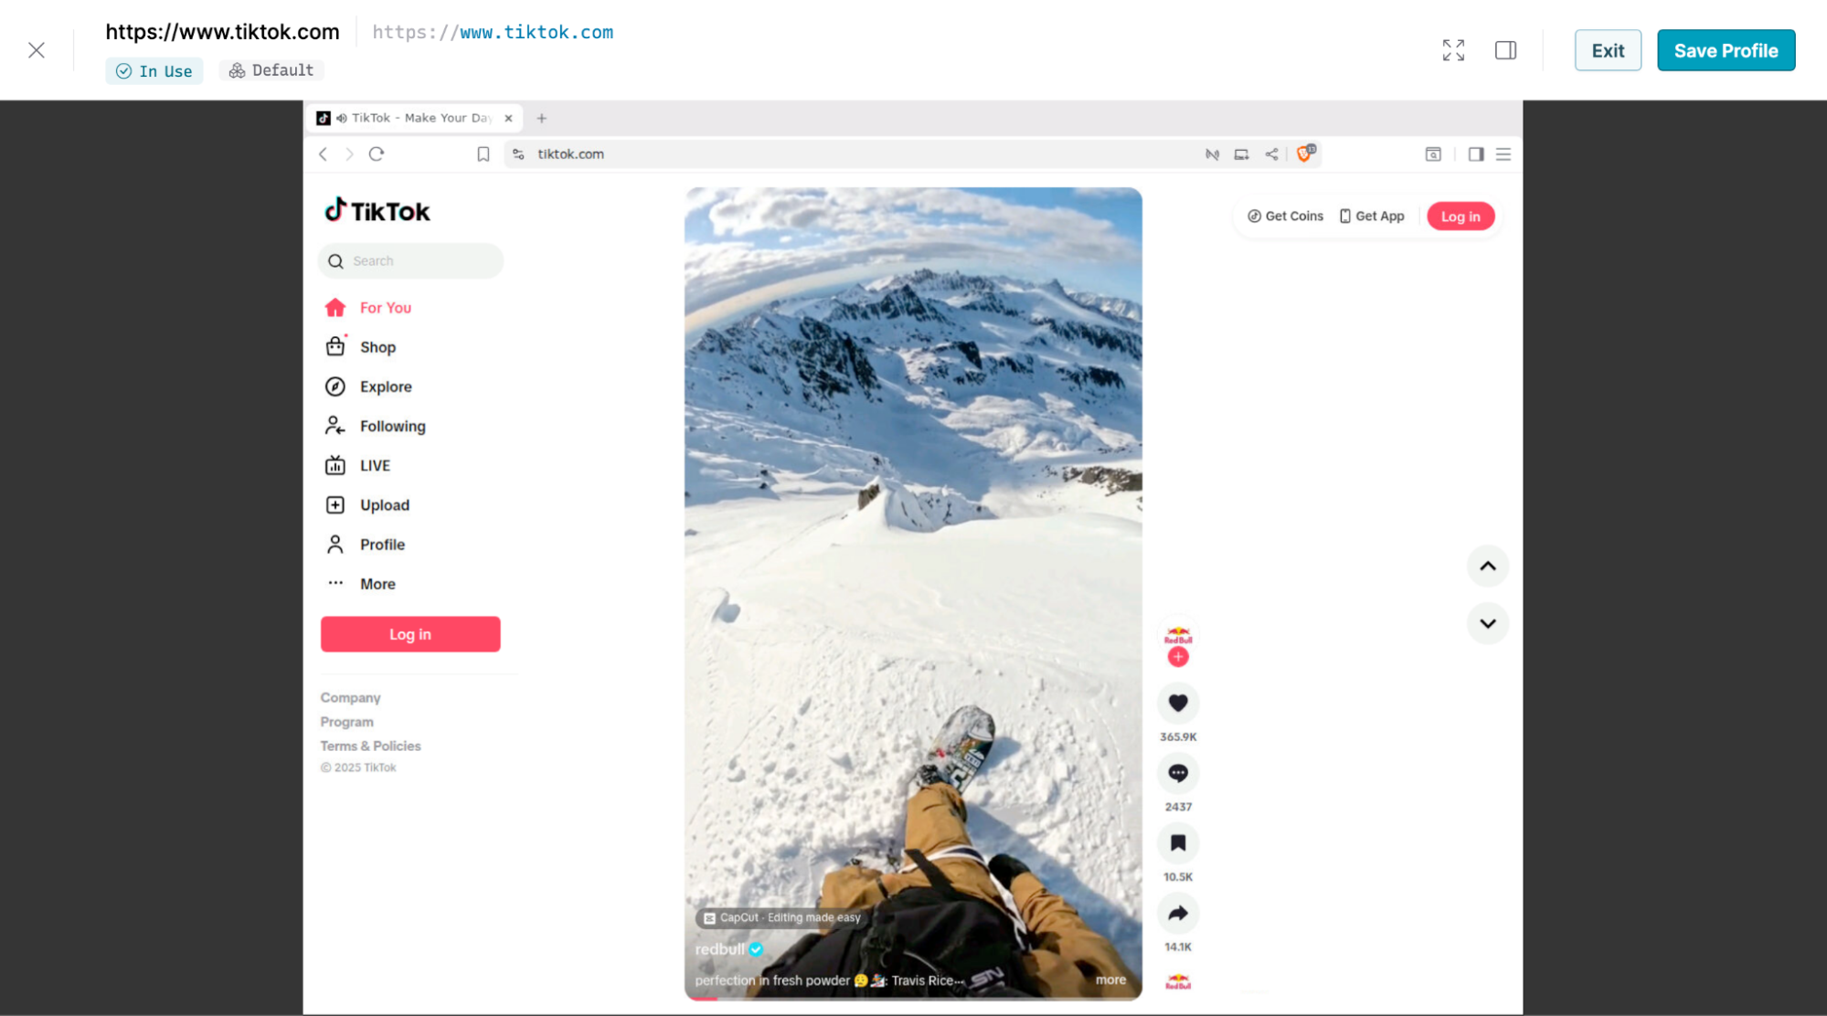This screenshot has height=1016, width=1827.
Task: Select the For You feed icon
Action: point(335,307)
